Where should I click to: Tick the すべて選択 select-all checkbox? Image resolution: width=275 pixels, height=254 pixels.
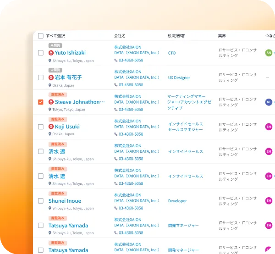41,36
